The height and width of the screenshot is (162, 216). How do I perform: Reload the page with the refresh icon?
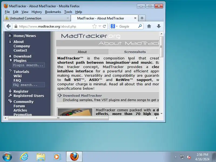point(104,26)
